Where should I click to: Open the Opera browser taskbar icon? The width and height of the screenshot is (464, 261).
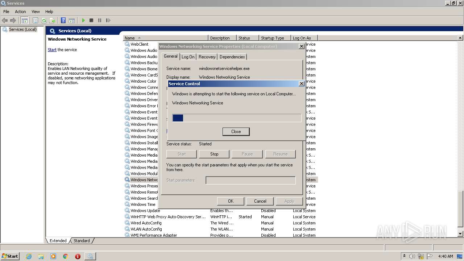[x=78, y=256]
